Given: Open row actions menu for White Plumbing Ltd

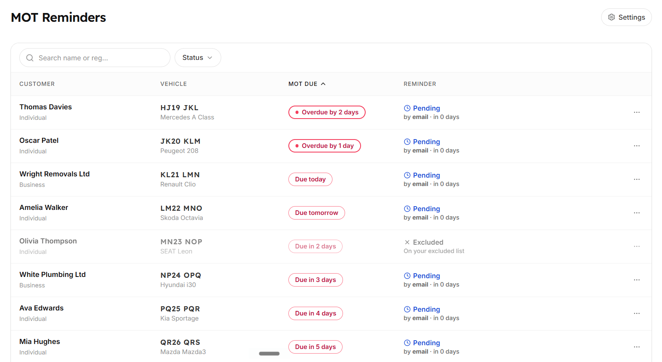Looking at the screenshot, I should pos(637,280).
